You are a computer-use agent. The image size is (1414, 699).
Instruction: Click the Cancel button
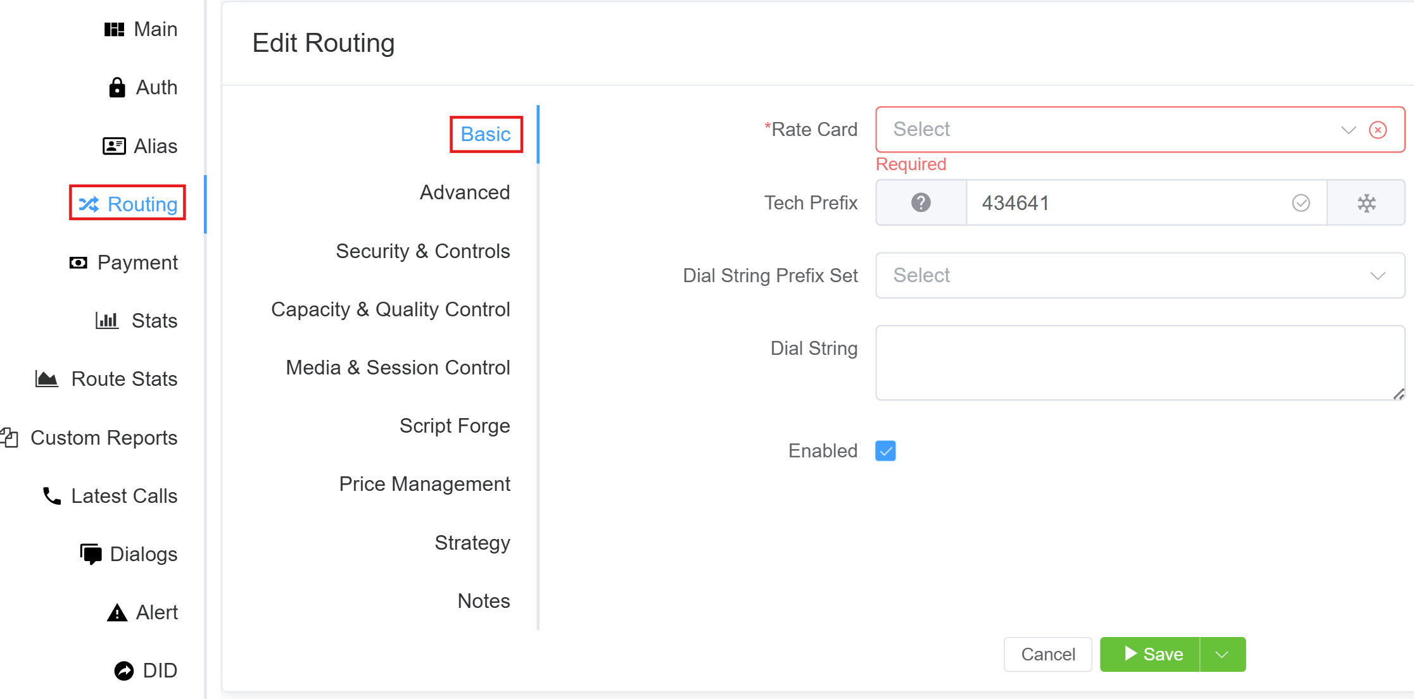point(1047,654)
